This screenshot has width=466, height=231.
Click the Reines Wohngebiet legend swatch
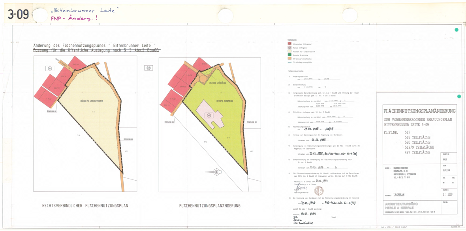(289, 47)
